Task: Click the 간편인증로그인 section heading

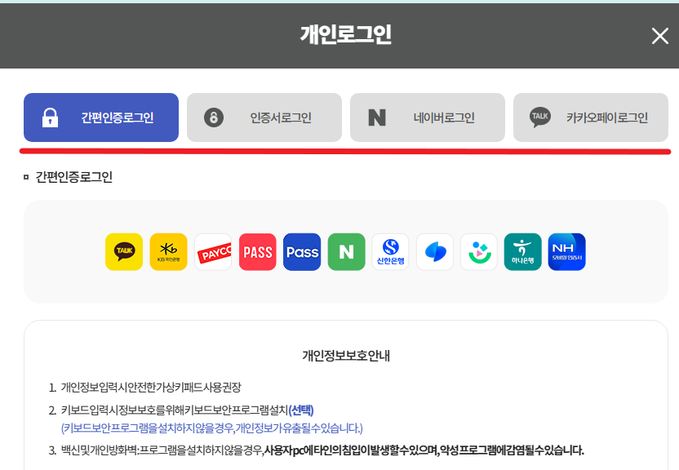Action: click(x=74, y=176)
